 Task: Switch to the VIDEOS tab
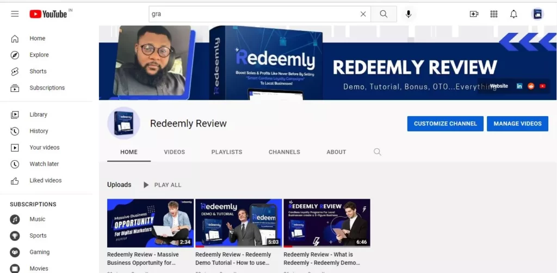175,152
